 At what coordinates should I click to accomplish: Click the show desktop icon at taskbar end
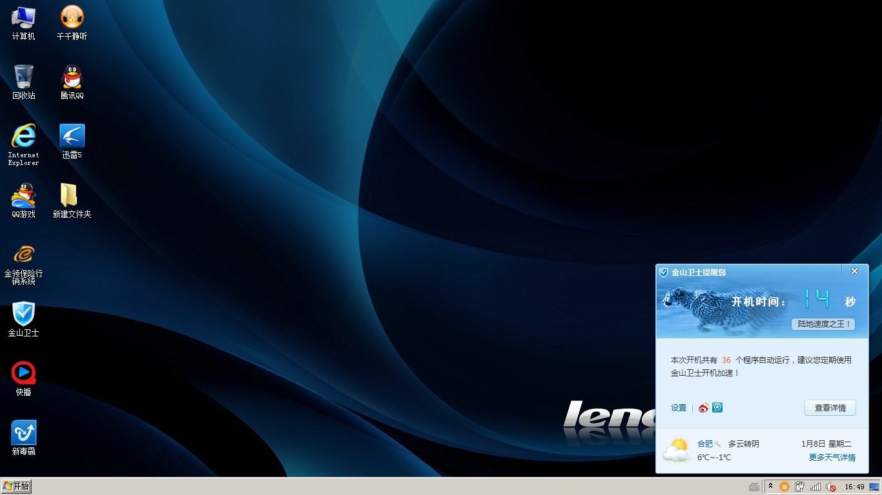point(874,487)
